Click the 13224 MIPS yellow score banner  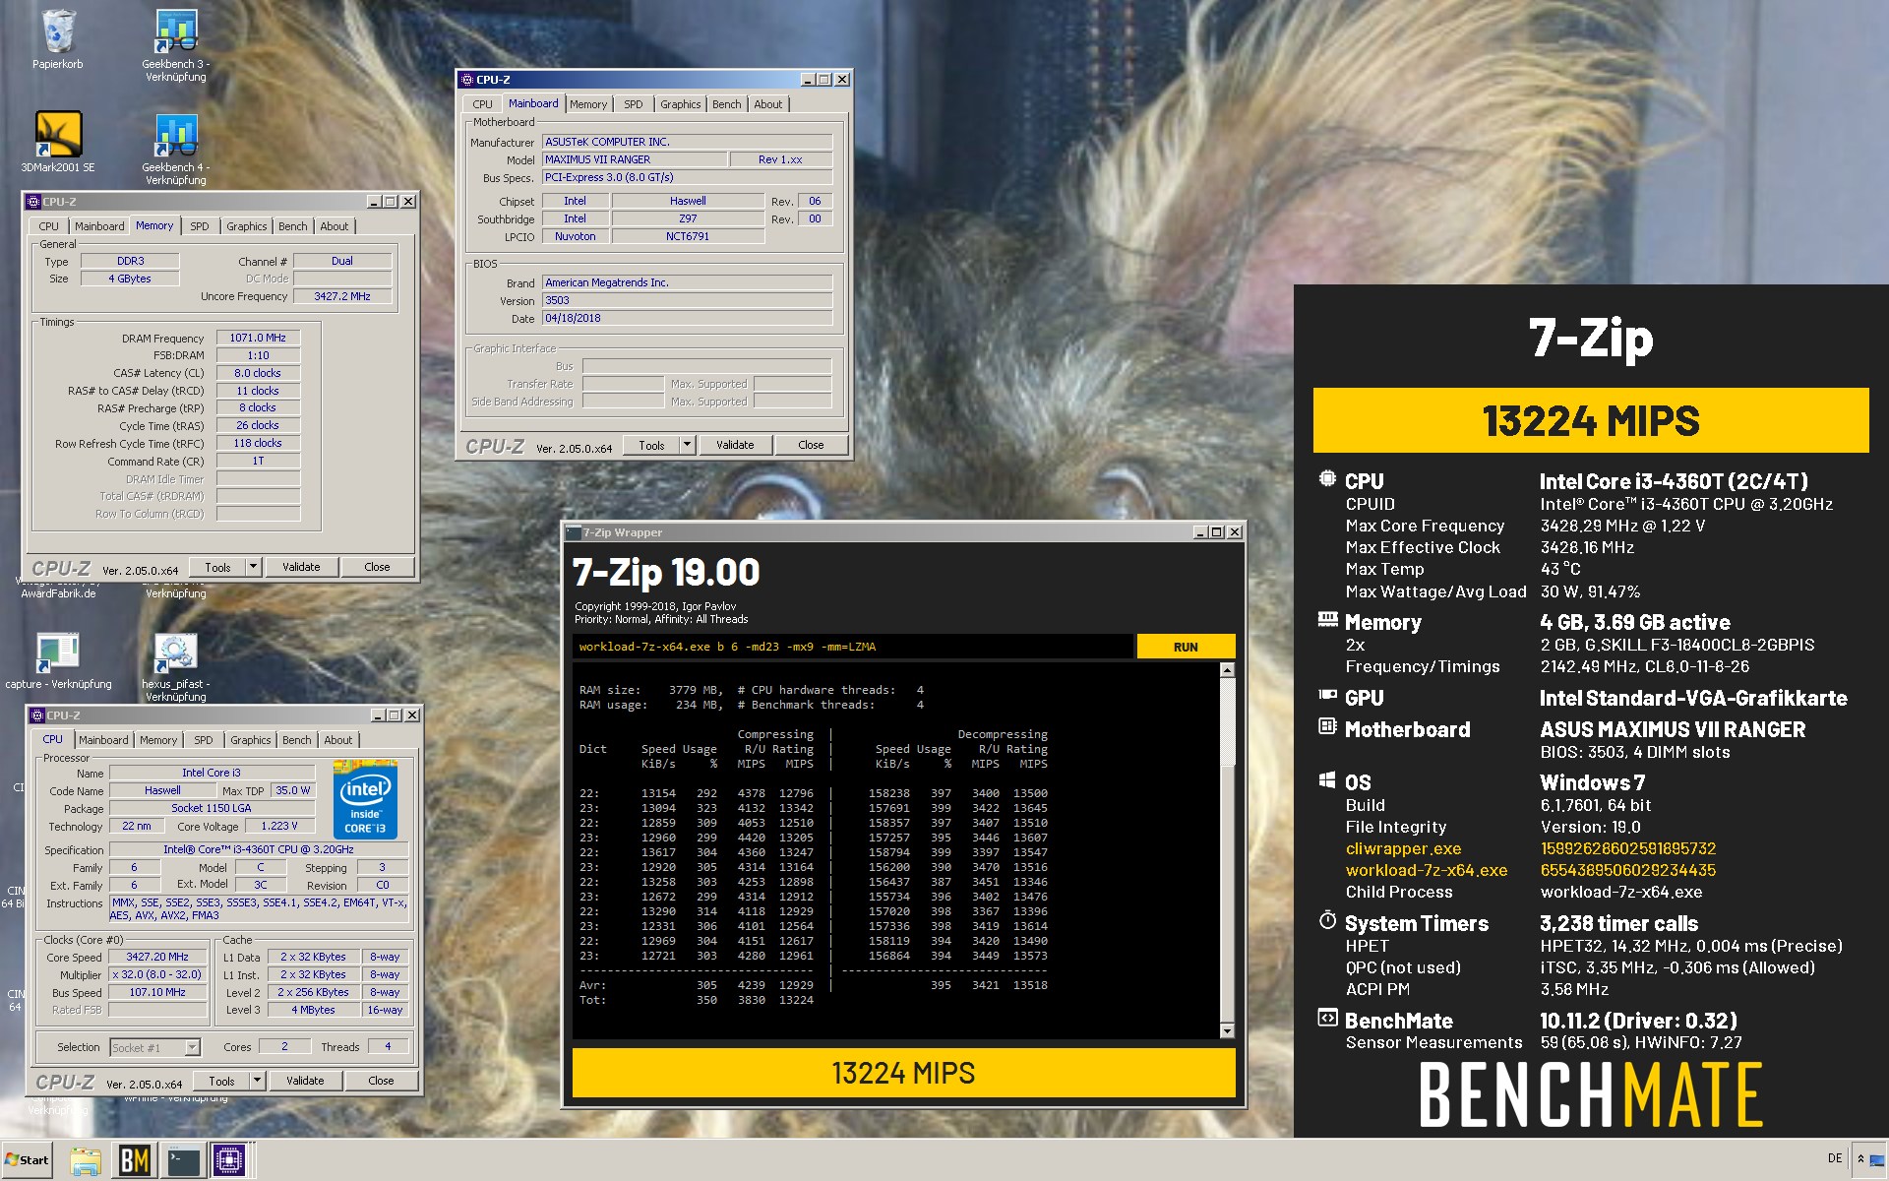(1591, 420)
